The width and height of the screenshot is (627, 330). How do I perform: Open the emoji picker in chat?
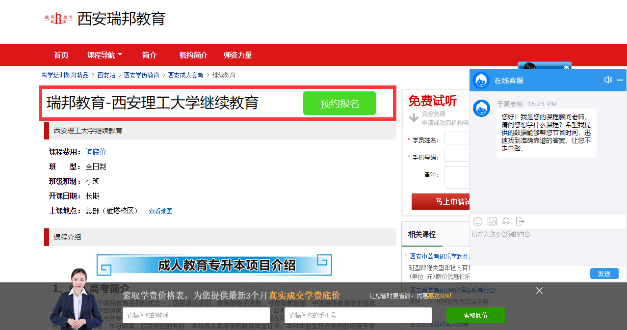[478, 221]
